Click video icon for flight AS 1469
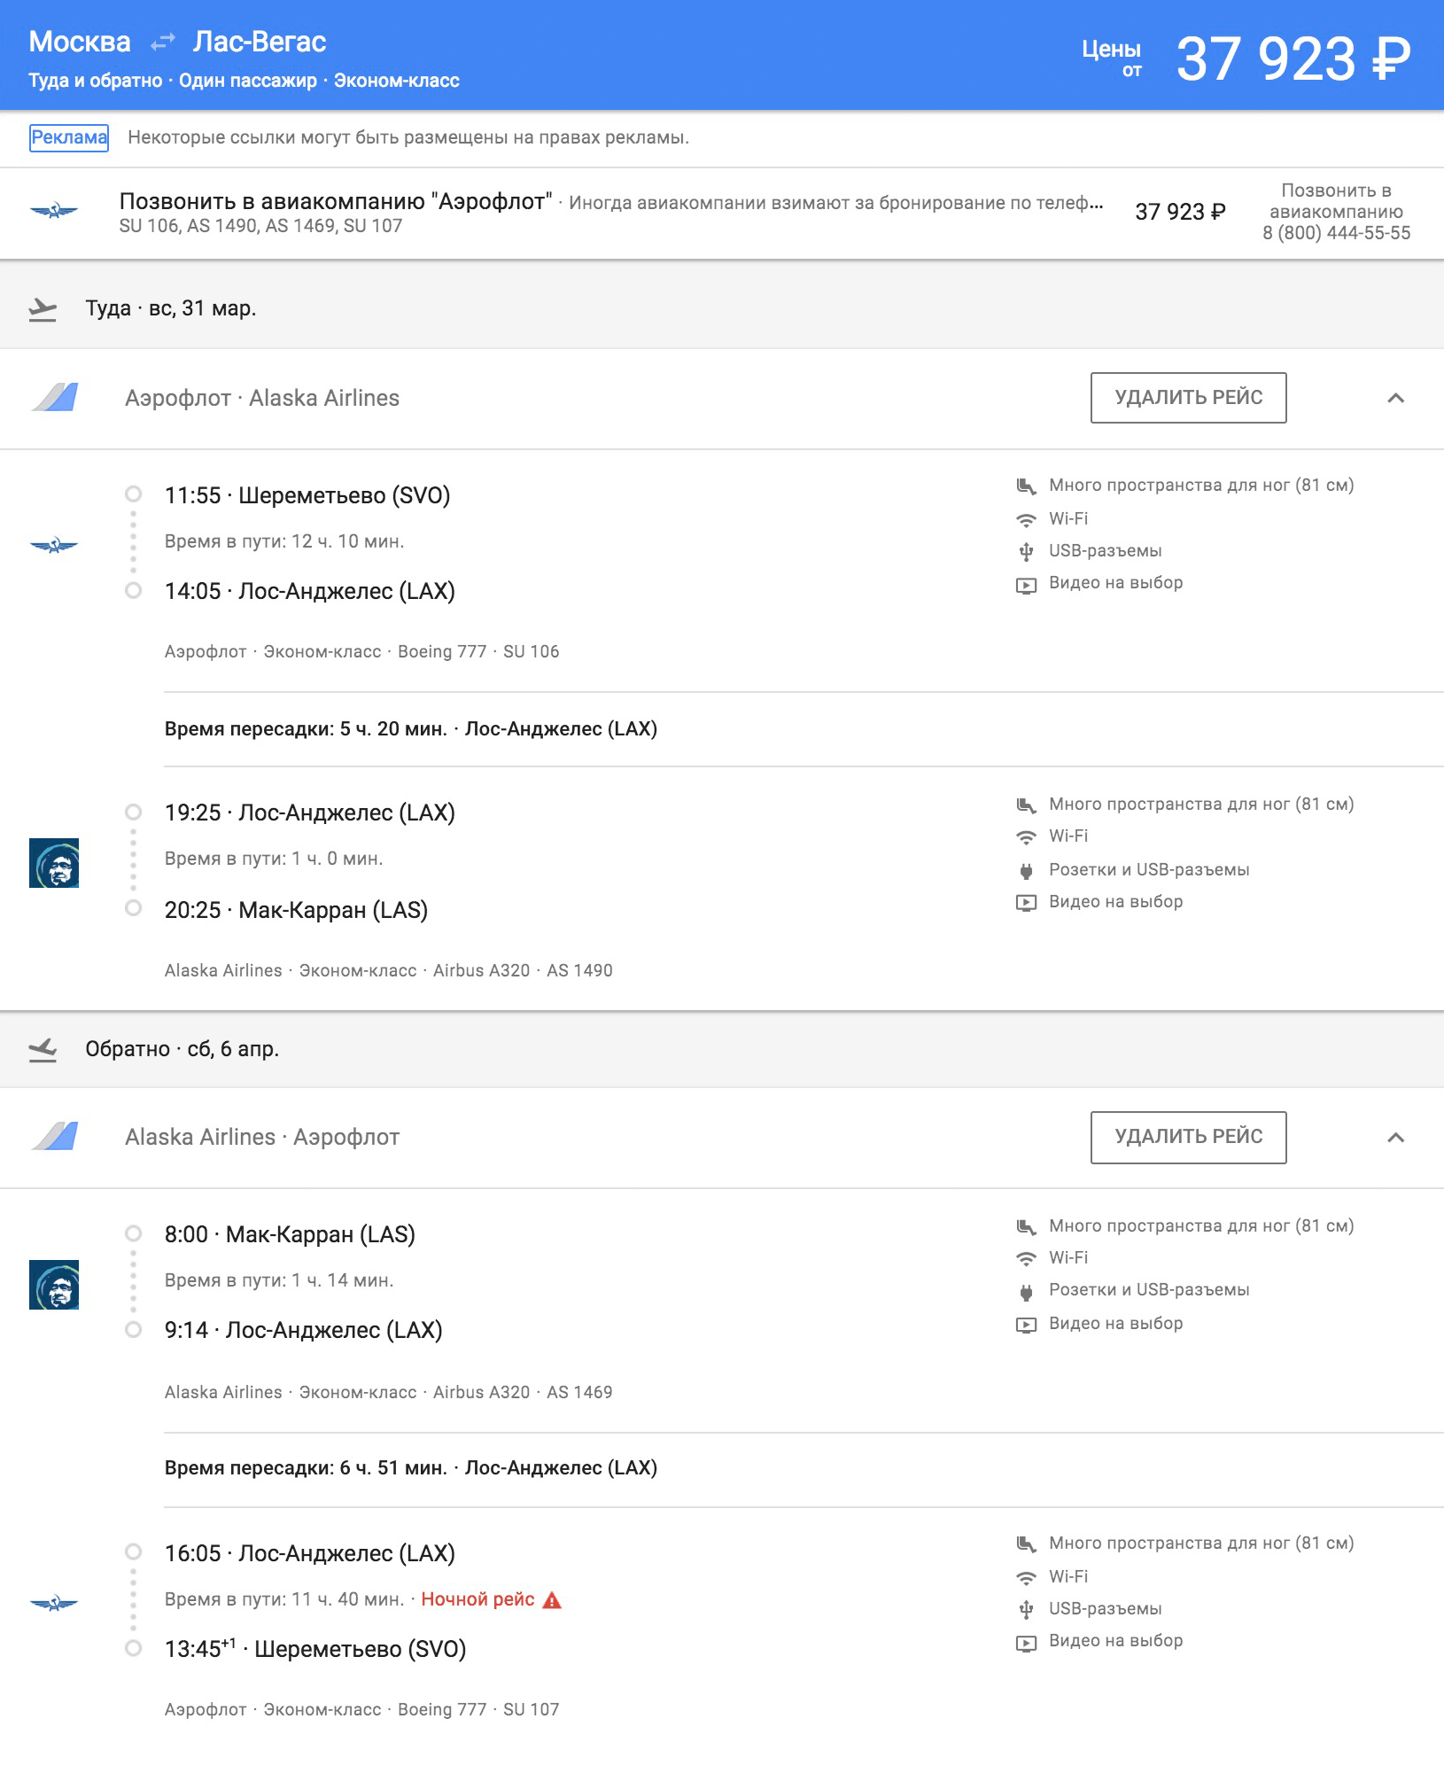 (x=1026, y=1325)
